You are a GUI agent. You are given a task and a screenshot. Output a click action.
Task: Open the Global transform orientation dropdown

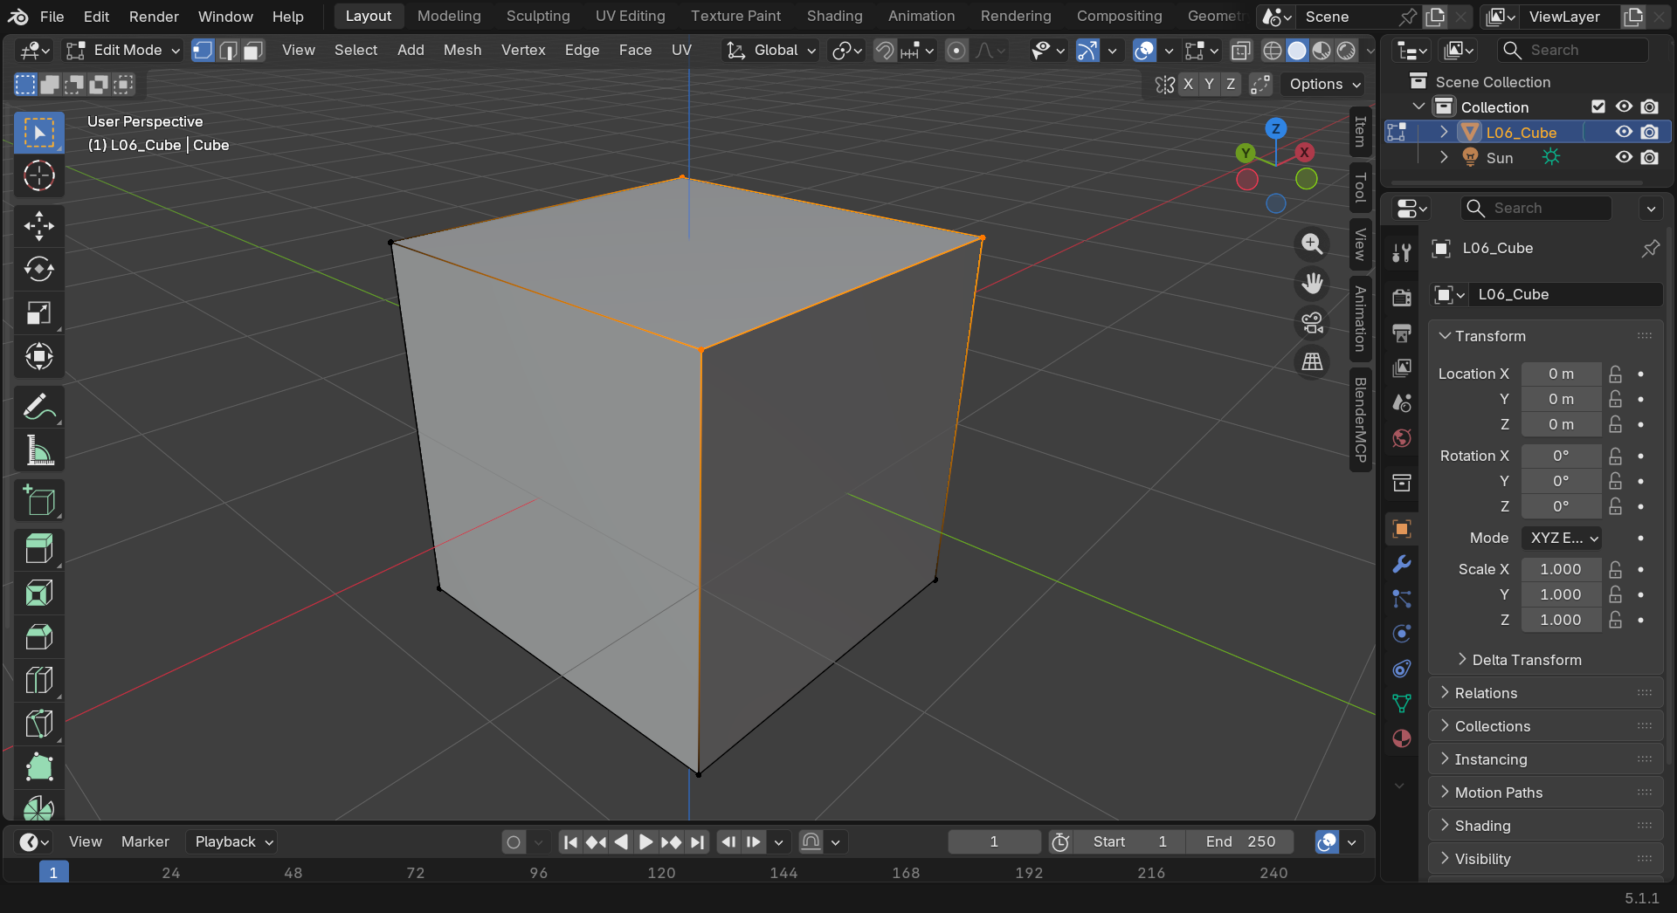point(772,51)
